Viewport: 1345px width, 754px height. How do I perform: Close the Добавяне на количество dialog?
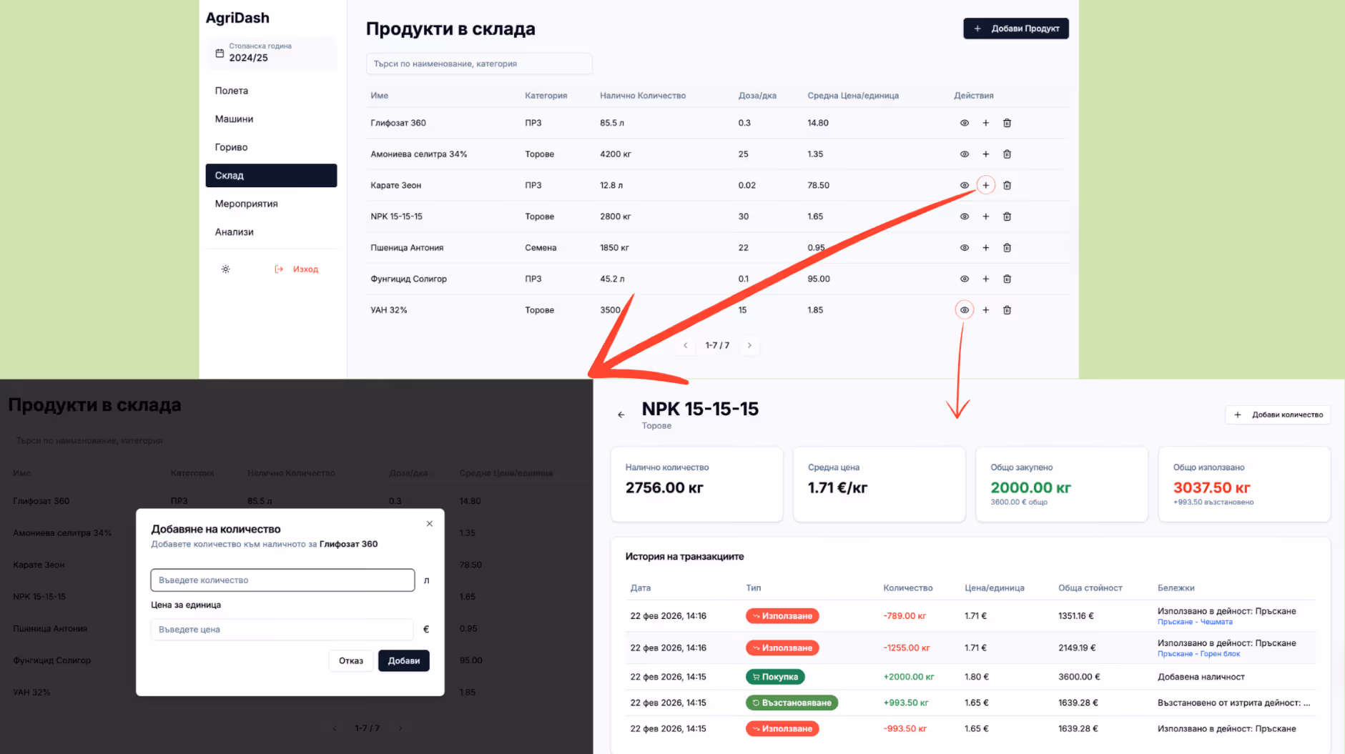tap(430, 524)
